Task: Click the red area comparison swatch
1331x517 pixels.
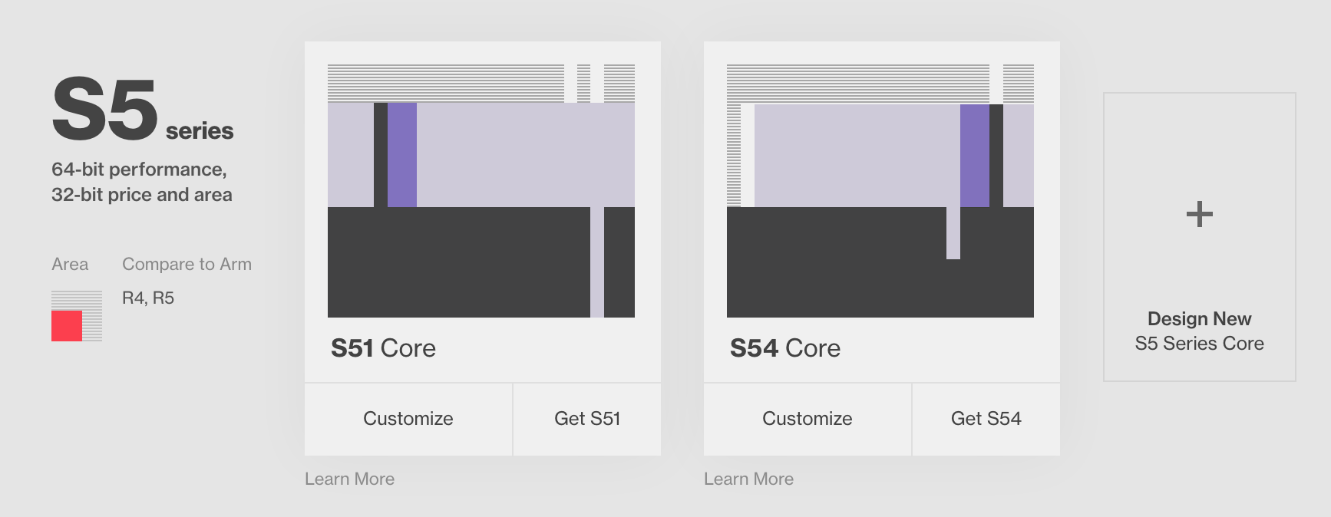Action: point(67,326)
